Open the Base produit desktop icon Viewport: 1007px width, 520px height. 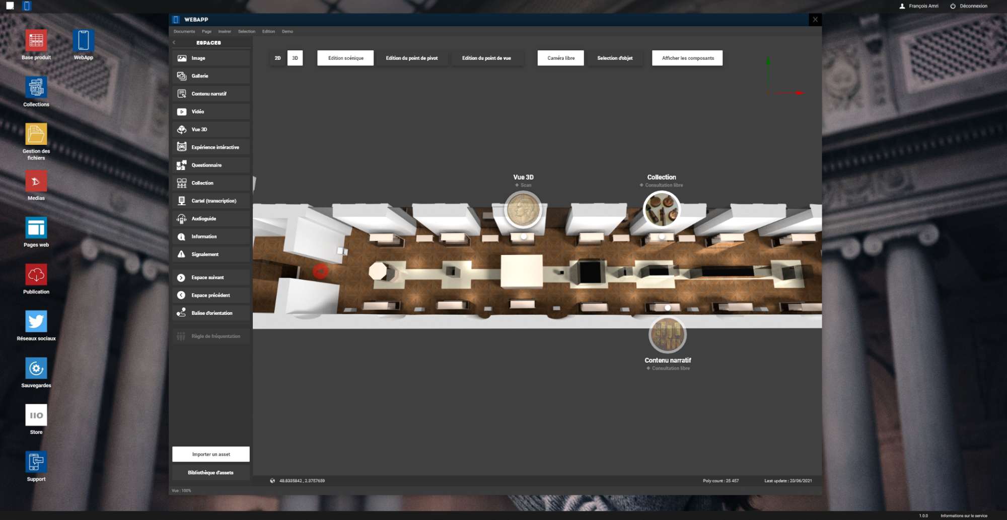point(36,41)
